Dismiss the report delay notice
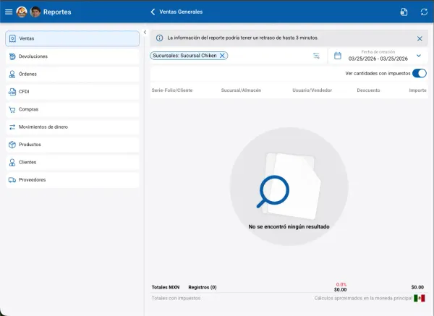The height and width of the screenshot is (316, 434). click(x=420, y=38)
